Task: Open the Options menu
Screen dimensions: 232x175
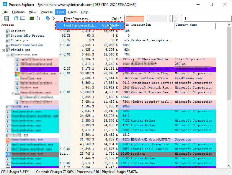Action: point(18,12)
